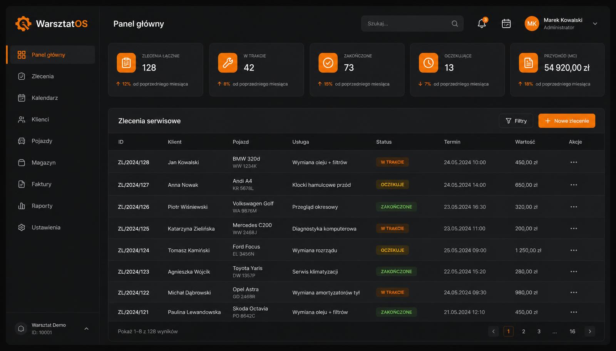Open actions menu for order ZL/2024/121

click(574, 312)
